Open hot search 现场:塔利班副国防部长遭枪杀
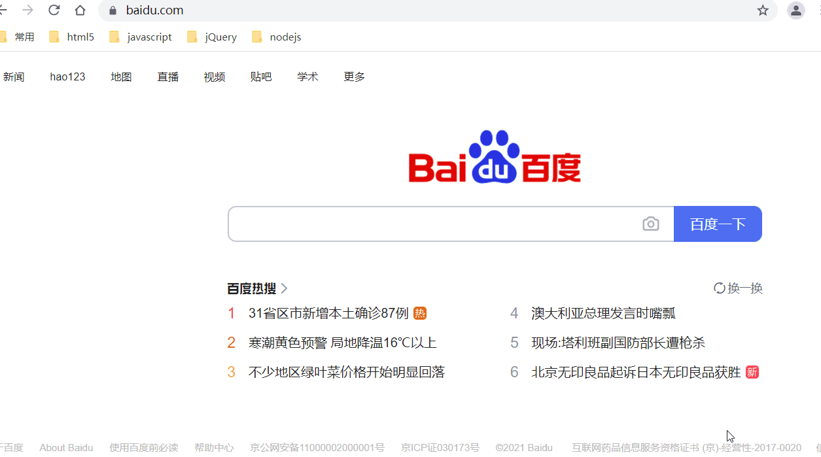Image resolution: width=821 pixels, height=457 pixels. pos(618,343)
